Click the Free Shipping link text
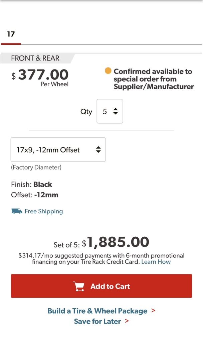Screen dimensions: 203x341 pos(44,211)
